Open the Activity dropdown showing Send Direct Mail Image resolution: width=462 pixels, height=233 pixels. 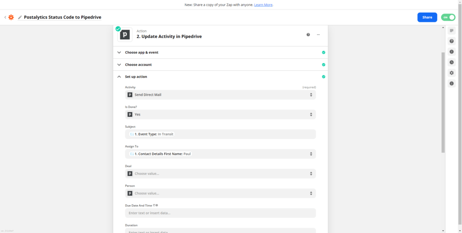point(220,95)
